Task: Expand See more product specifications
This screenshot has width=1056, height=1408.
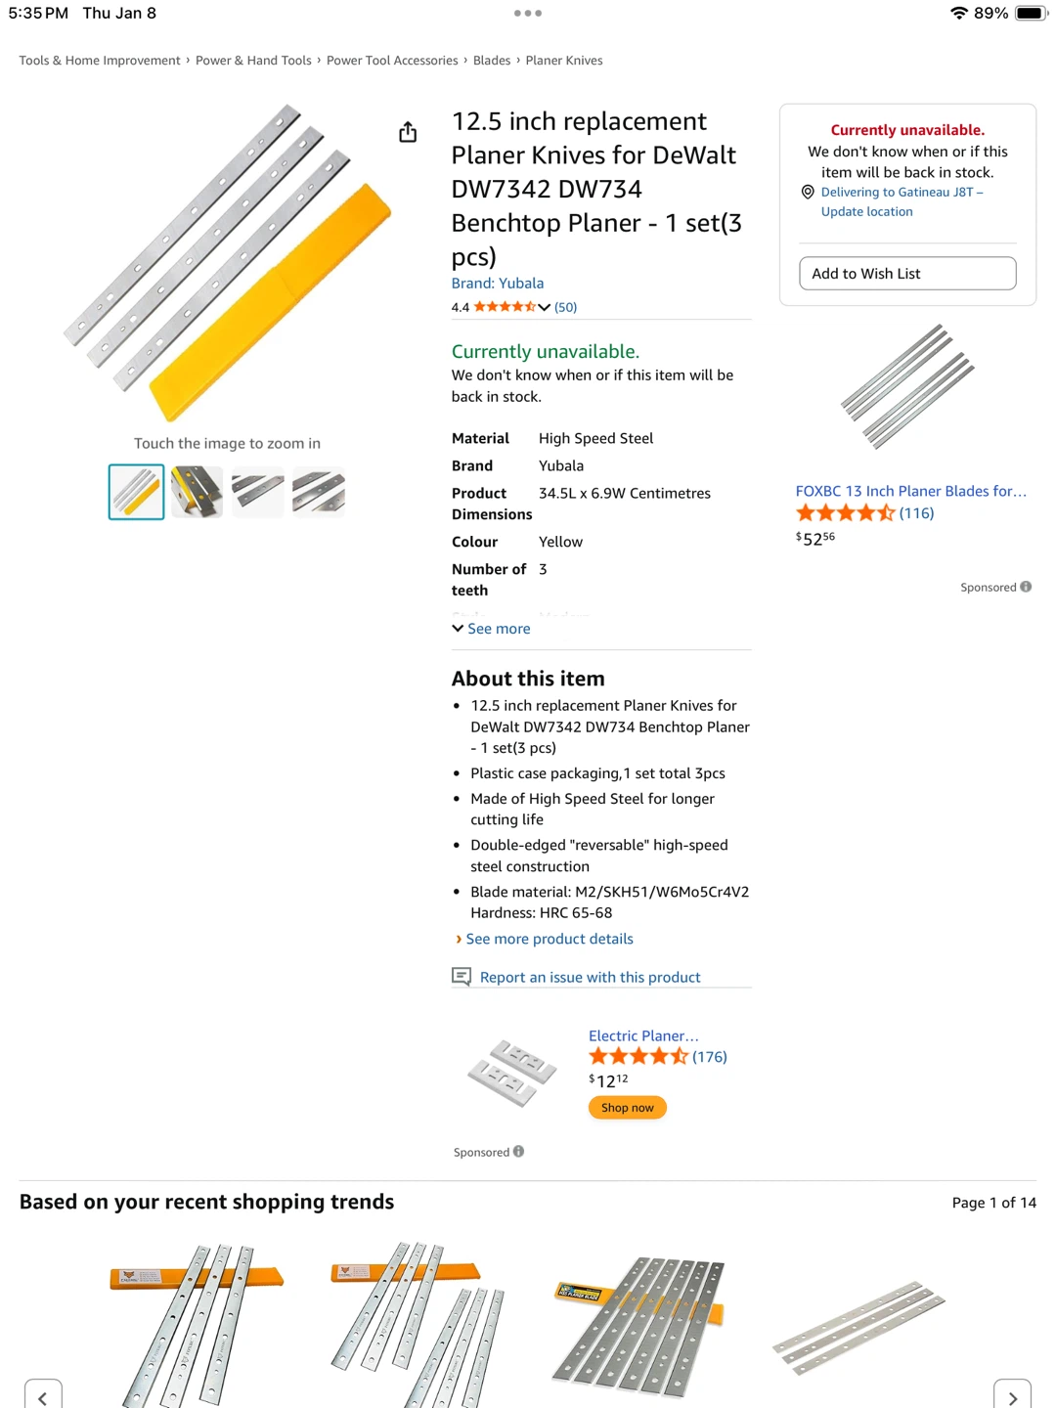Action: click(x=491, y=629)
